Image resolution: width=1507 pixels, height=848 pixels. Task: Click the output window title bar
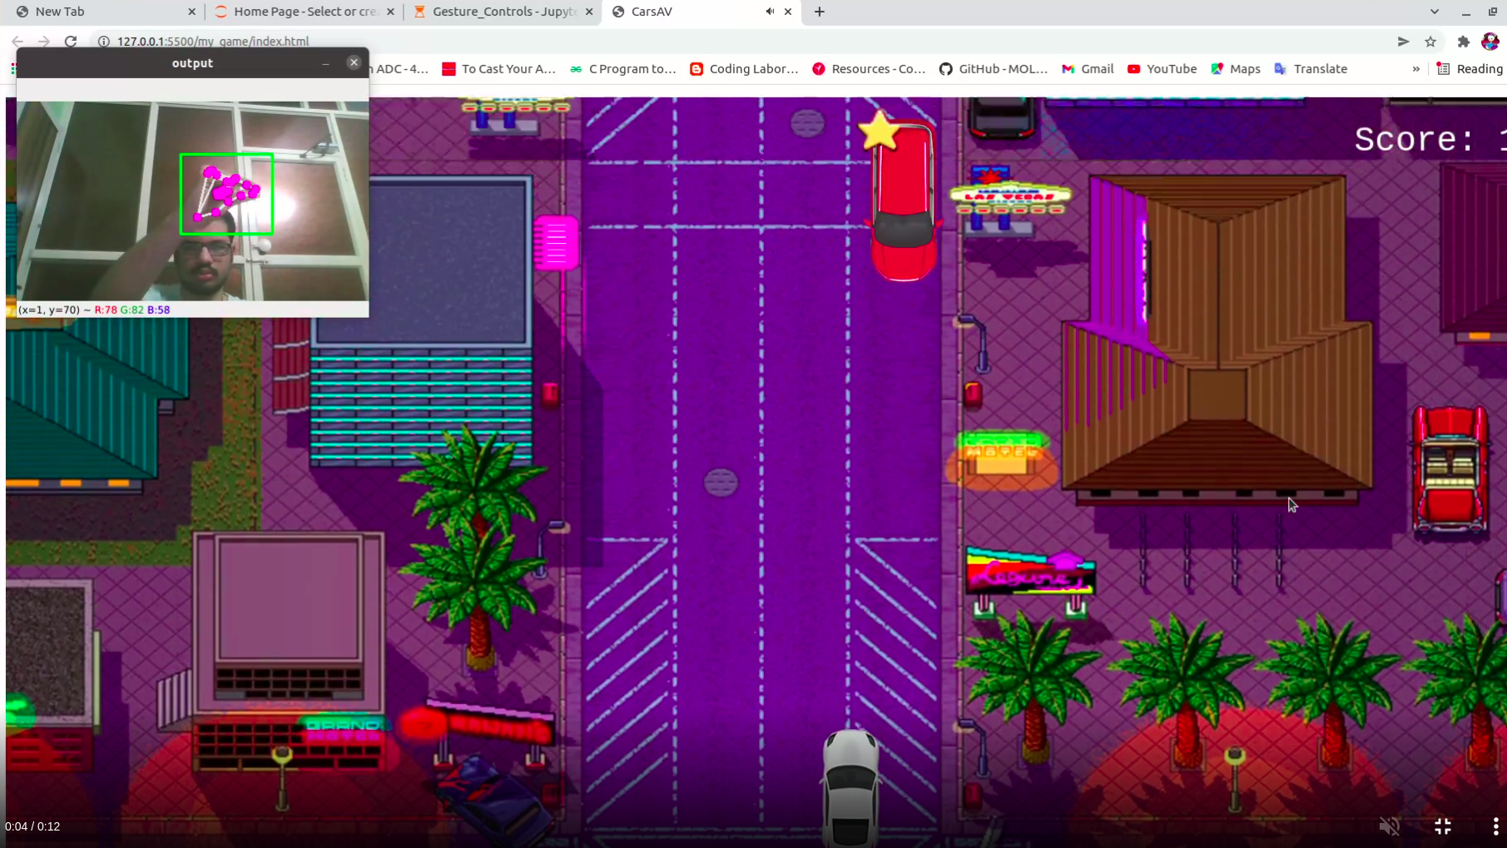[x=192, y=63]
